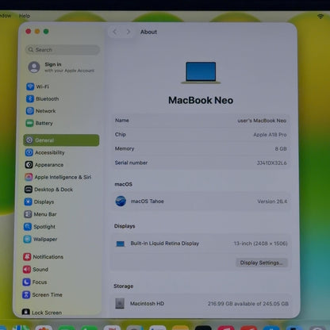Open Sound settings
330x330 pixels.
[36, 270]
